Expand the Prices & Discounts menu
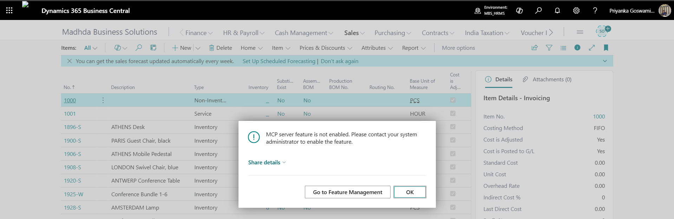Viewport: 674px width, 219px height. pyautogui.click(x=326, y=48)
